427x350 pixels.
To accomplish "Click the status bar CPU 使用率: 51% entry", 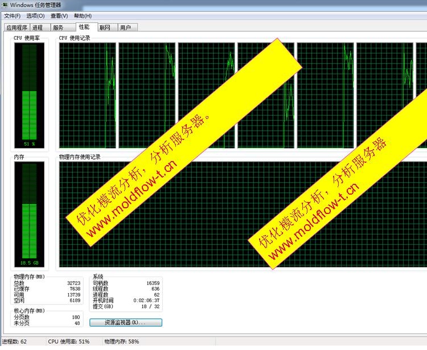I will click(69, 341).
